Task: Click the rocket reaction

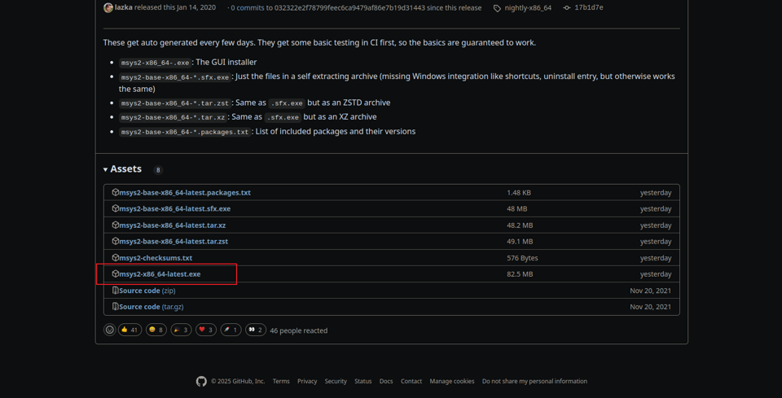Action: (x=231, y=330)
